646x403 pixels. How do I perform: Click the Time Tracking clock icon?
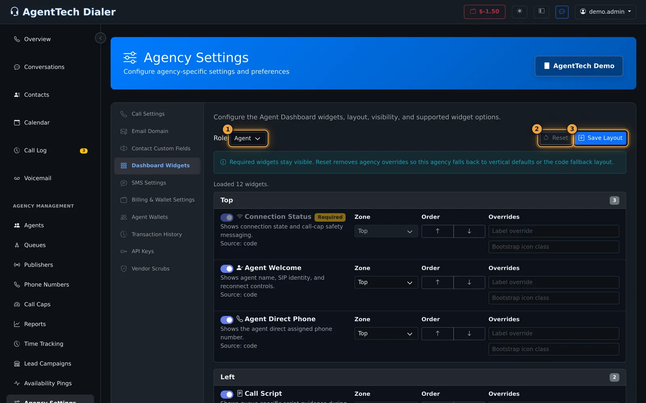(17, 344)
